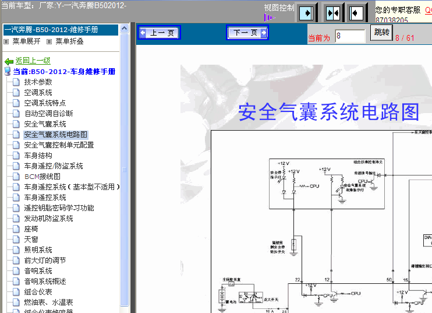432x313 pixels.
Task: Go to next page with 下一页
Action: point(247,33)
